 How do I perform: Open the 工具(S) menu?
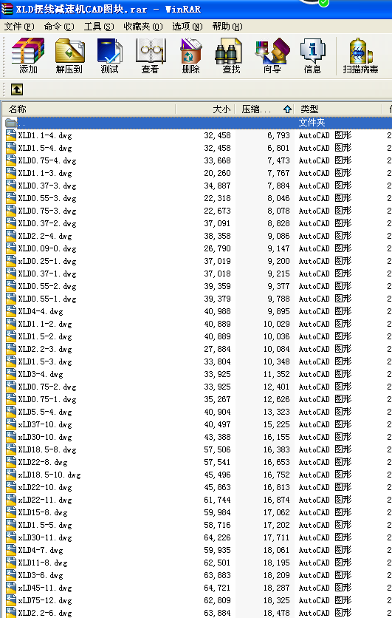(99, 27)
